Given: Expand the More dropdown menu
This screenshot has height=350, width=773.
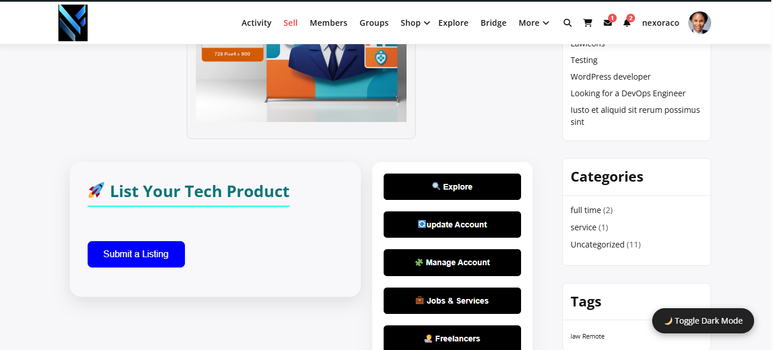Looking at the screenshot, I should point(534,23).
